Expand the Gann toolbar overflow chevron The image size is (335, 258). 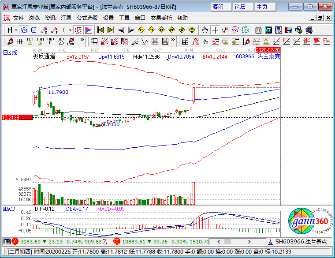pos(173,40)
